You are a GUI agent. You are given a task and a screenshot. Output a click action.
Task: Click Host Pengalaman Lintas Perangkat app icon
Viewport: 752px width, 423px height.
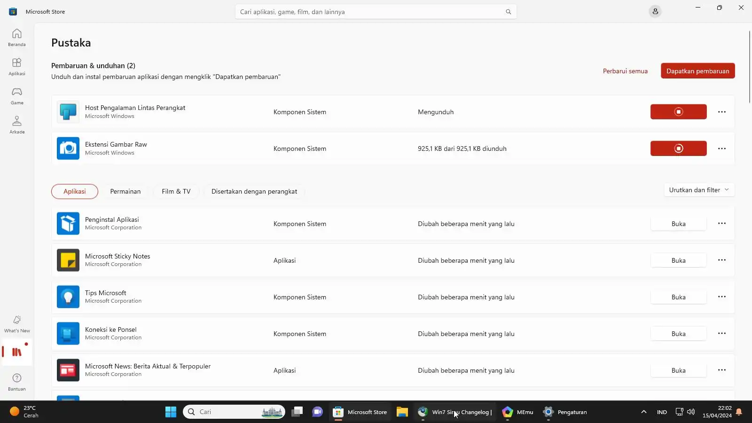click(x=68, y=112)
